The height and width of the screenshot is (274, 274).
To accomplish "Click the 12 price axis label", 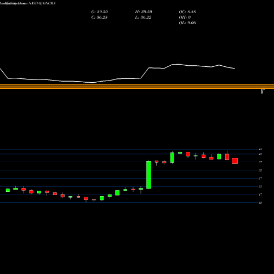I will (260, 203).
